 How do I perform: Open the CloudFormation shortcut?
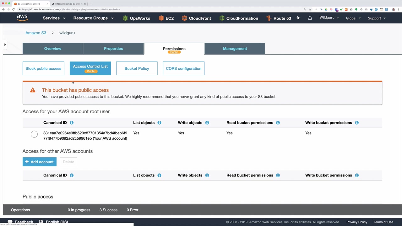[239, 18]
